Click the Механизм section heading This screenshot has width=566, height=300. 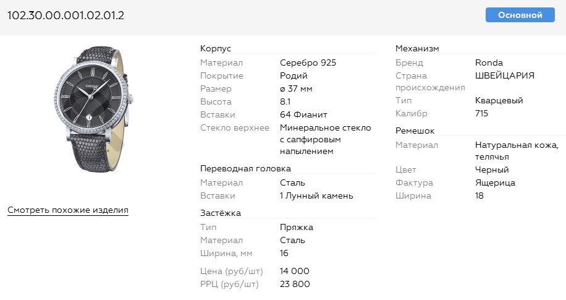[417, 49]
